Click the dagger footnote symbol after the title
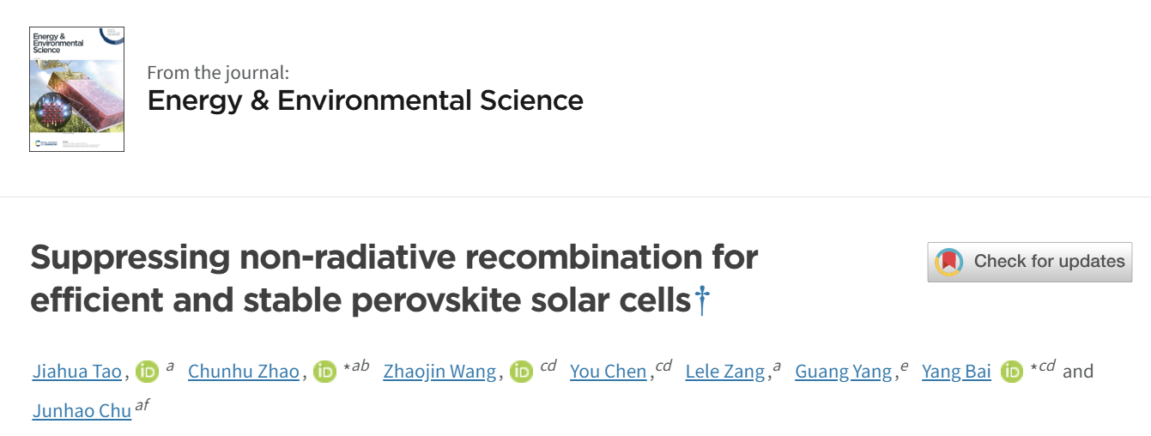This screenshot has width=1151, height=436. click(702, 300)
